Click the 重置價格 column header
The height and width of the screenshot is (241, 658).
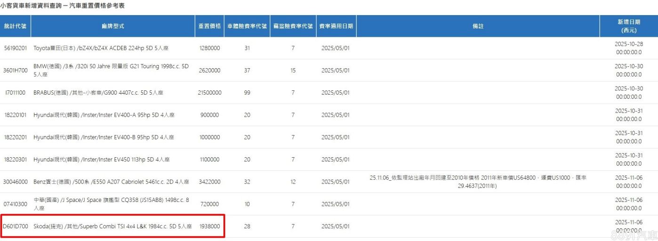click(209, 26)
